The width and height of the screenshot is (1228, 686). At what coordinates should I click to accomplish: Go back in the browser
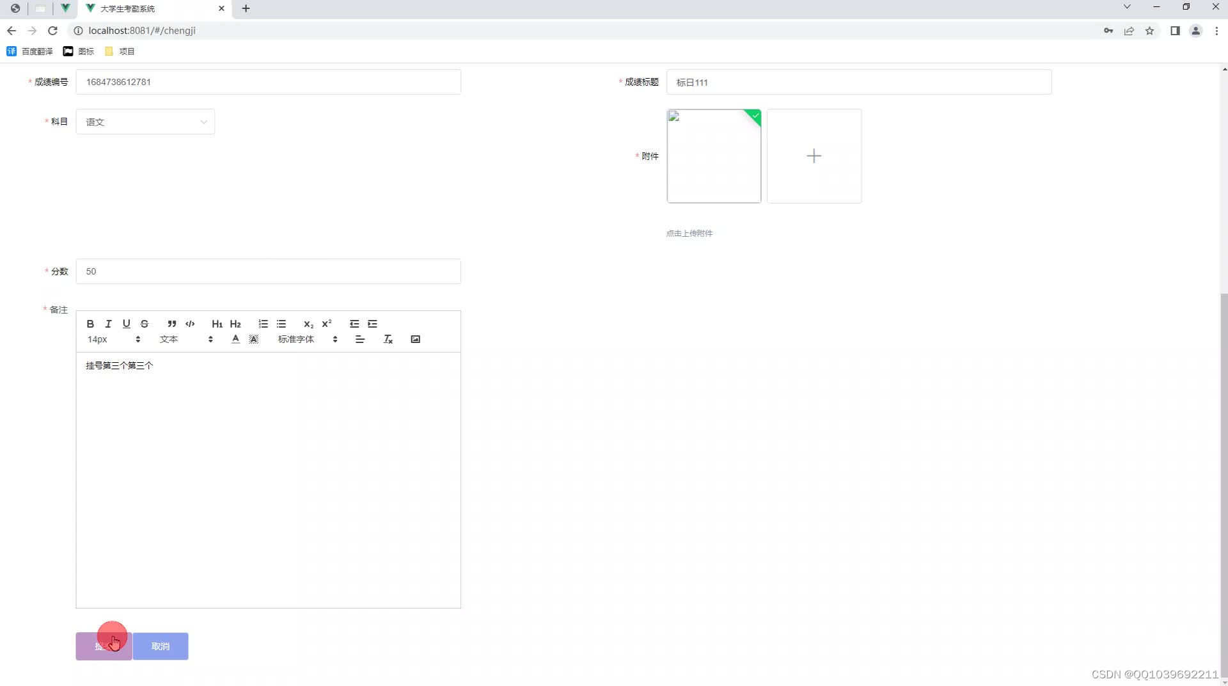pyautogui.click(x=12, y=31)
